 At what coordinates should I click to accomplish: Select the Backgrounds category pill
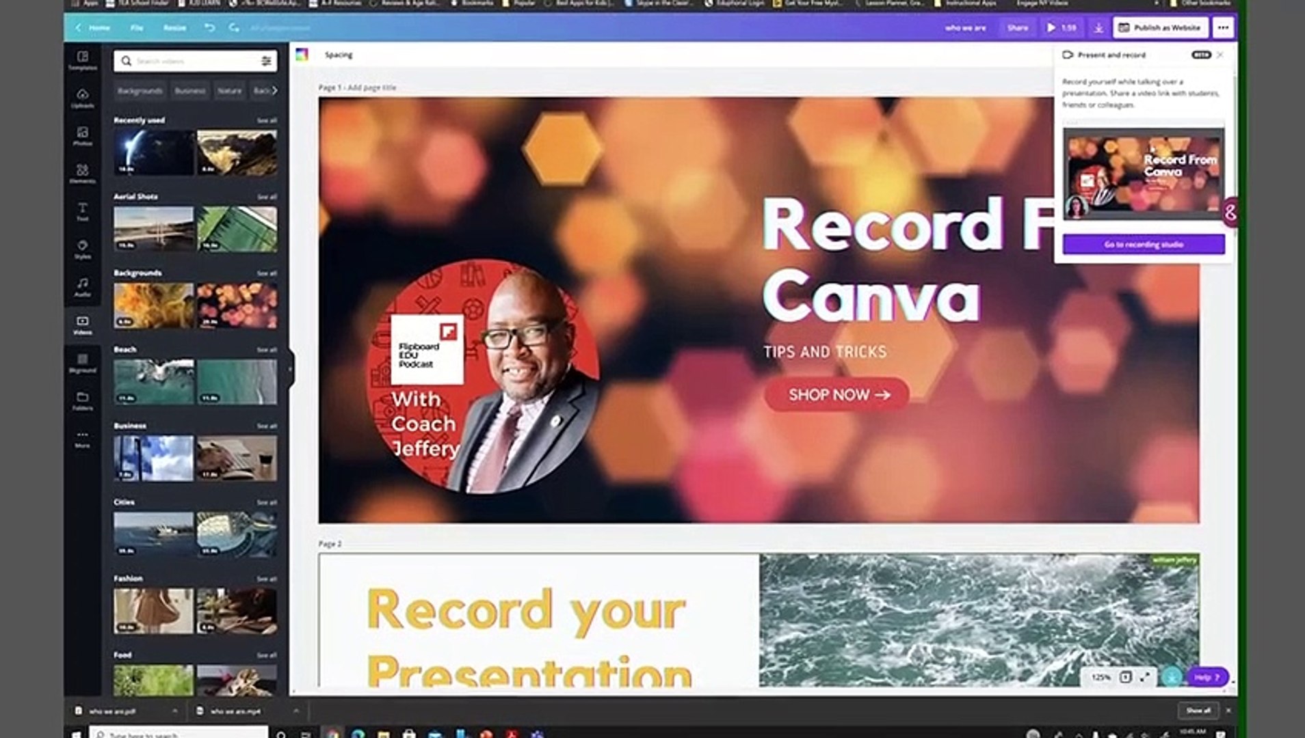point(142,90)
